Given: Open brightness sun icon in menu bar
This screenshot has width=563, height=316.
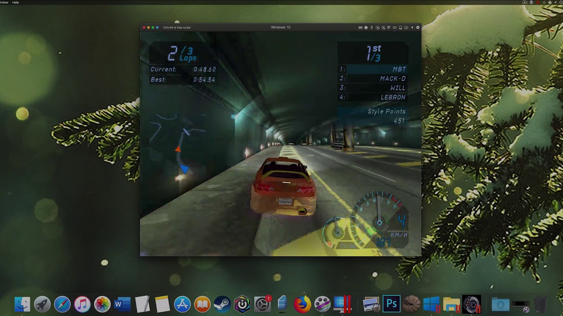Looking at the screenshot, I should pos(544,3).
